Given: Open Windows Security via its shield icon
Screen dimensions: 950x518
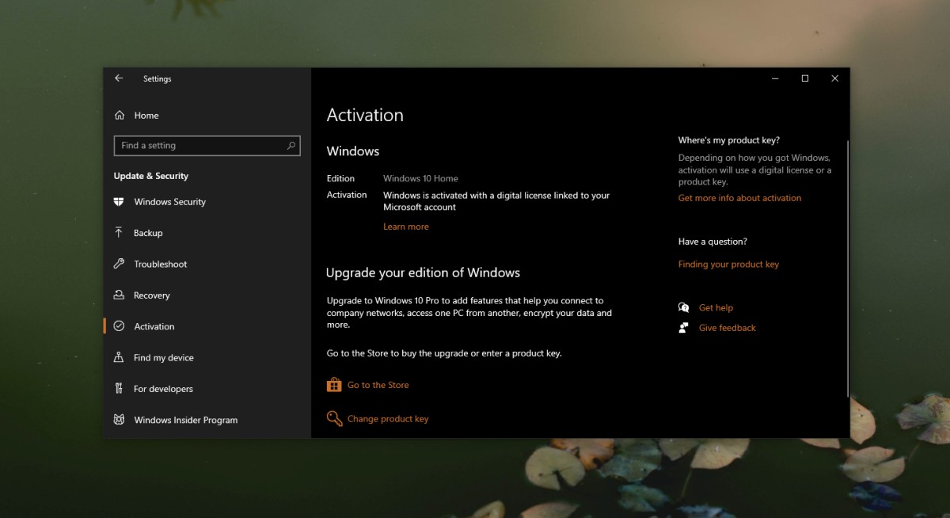Looking at the screenshot, I should click(119, 202).
